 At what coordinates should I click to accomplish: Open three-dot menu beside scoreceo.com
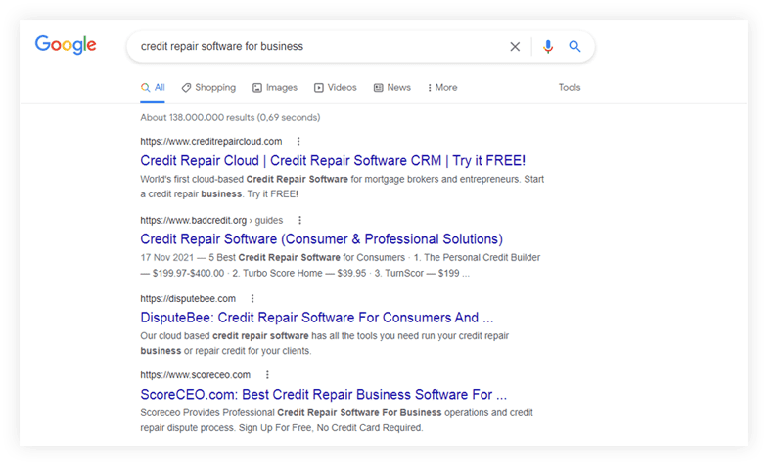coord(267,374)
